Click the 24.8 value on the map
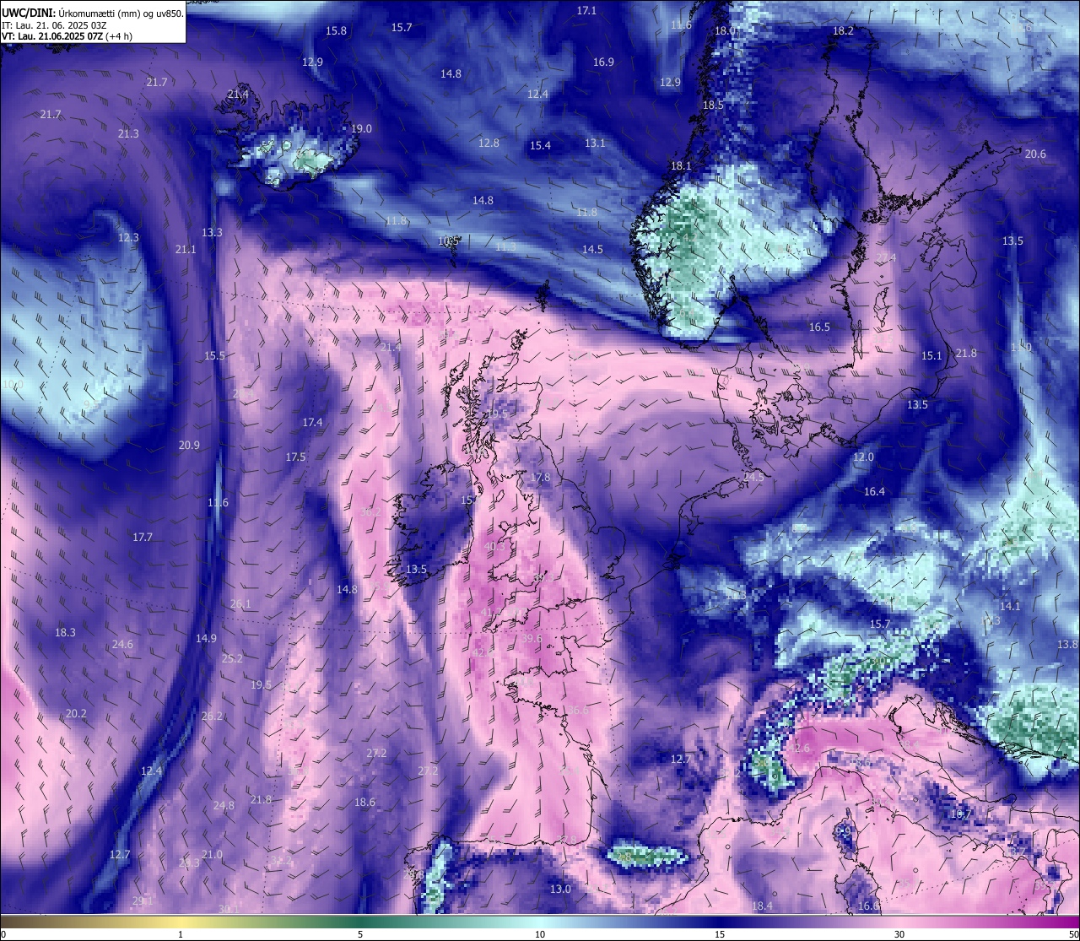1080x941 pixels. 224,806
